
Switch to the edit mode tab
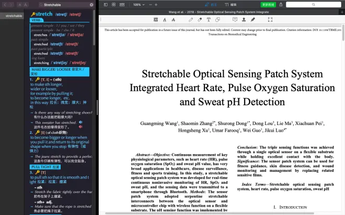click(231, 5)
